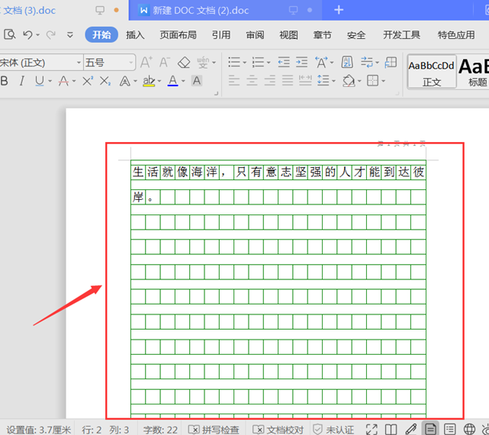The height and width of the screenshot is (435, 489).
Task: Open the 页面布局 ribbon tab
Action: click(178, 34)
